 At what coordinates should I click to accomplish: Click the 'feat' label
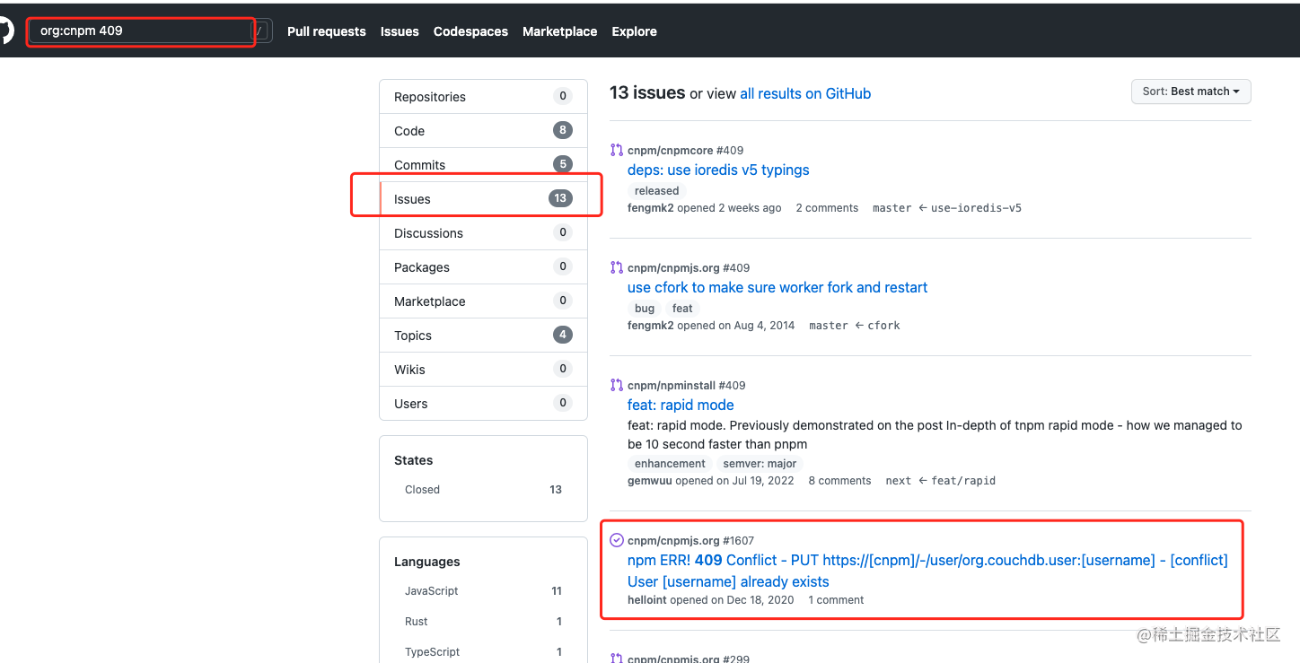[682, 309]
